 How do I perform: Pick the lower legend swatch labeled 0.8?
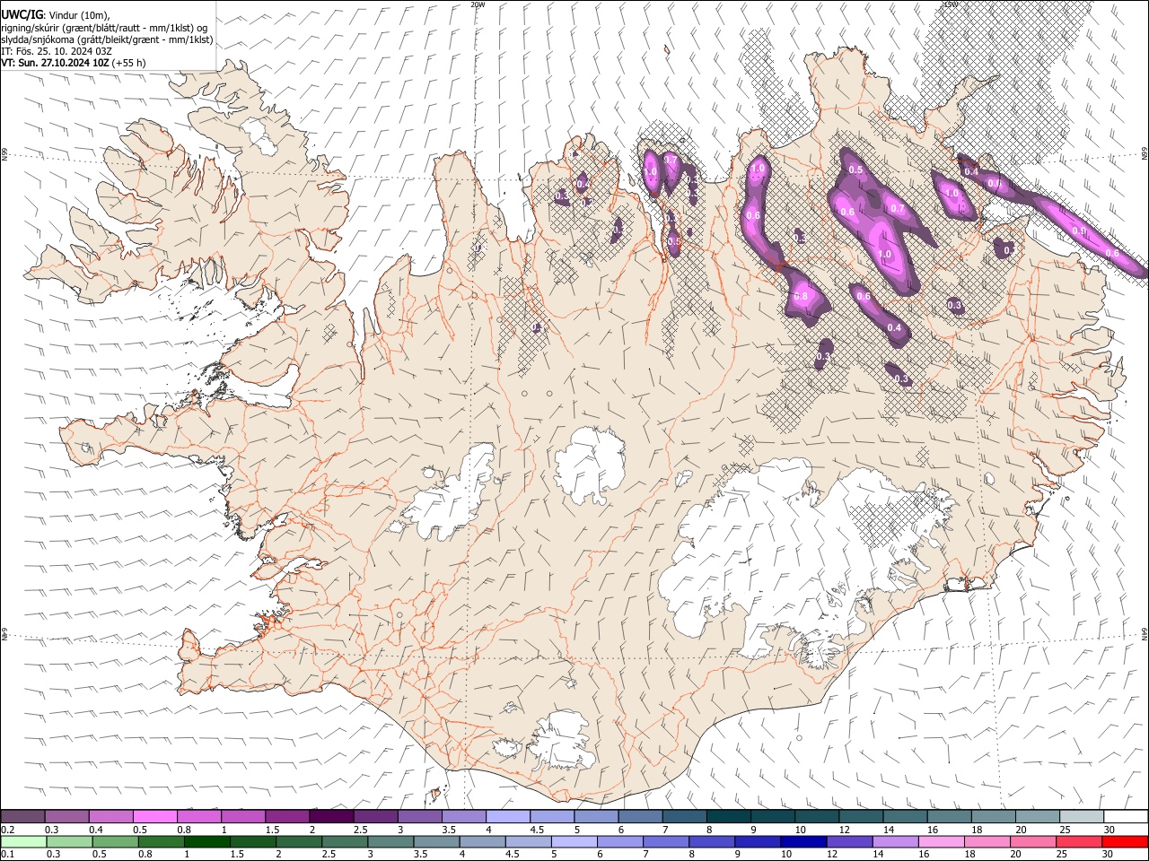162,841
